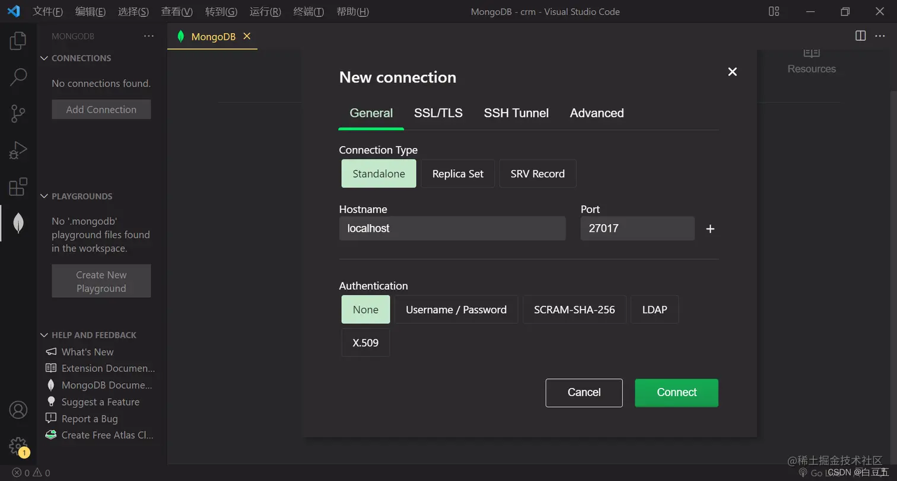
Task: Click the split editor right icon
Action: 860,36
